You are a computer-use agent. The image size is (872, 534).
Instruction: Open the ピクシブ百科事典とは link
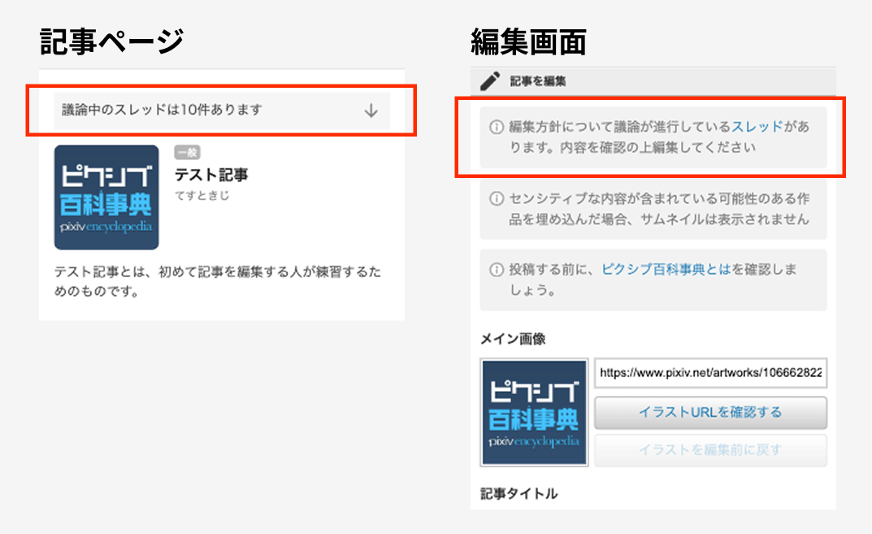tap(666, 269)
